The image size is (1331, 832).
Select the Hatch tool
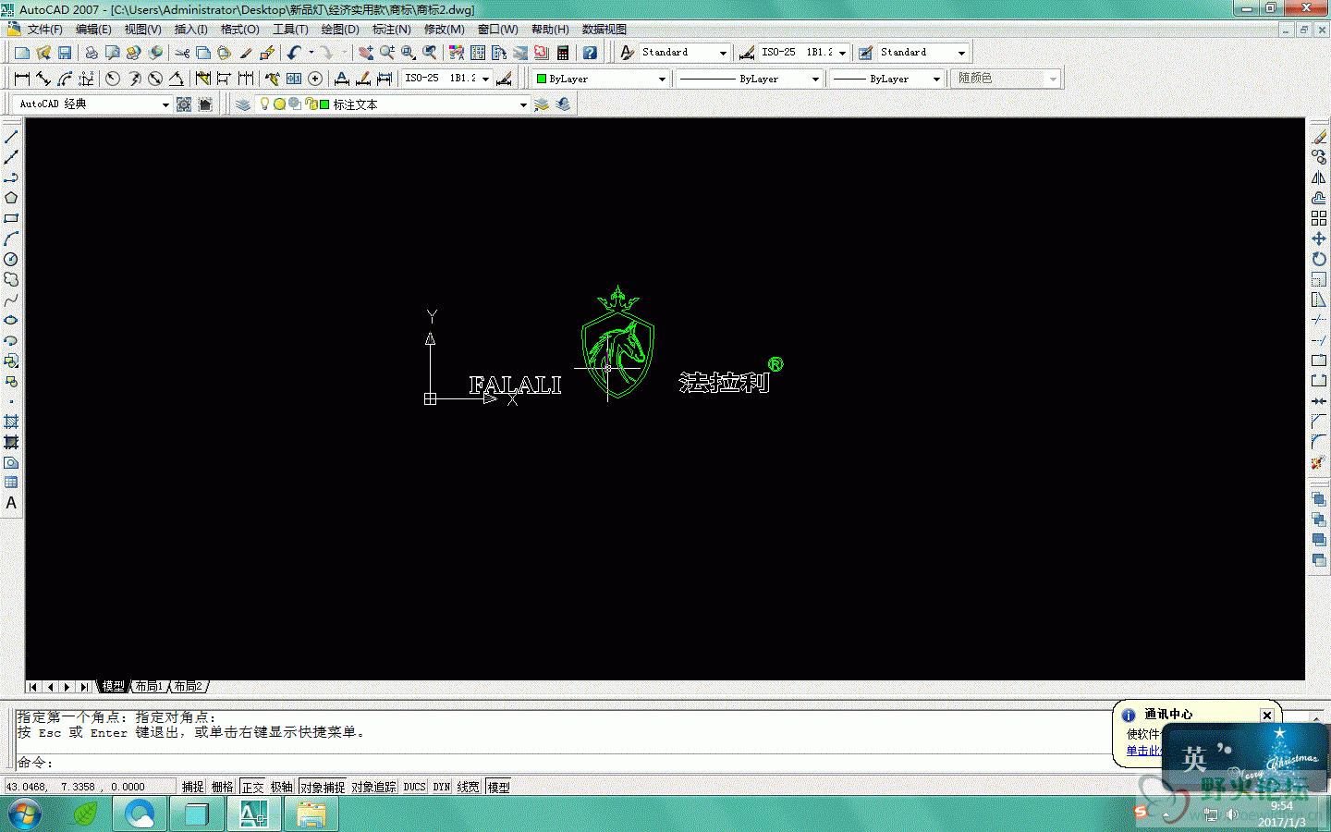(x=11, y=422)
